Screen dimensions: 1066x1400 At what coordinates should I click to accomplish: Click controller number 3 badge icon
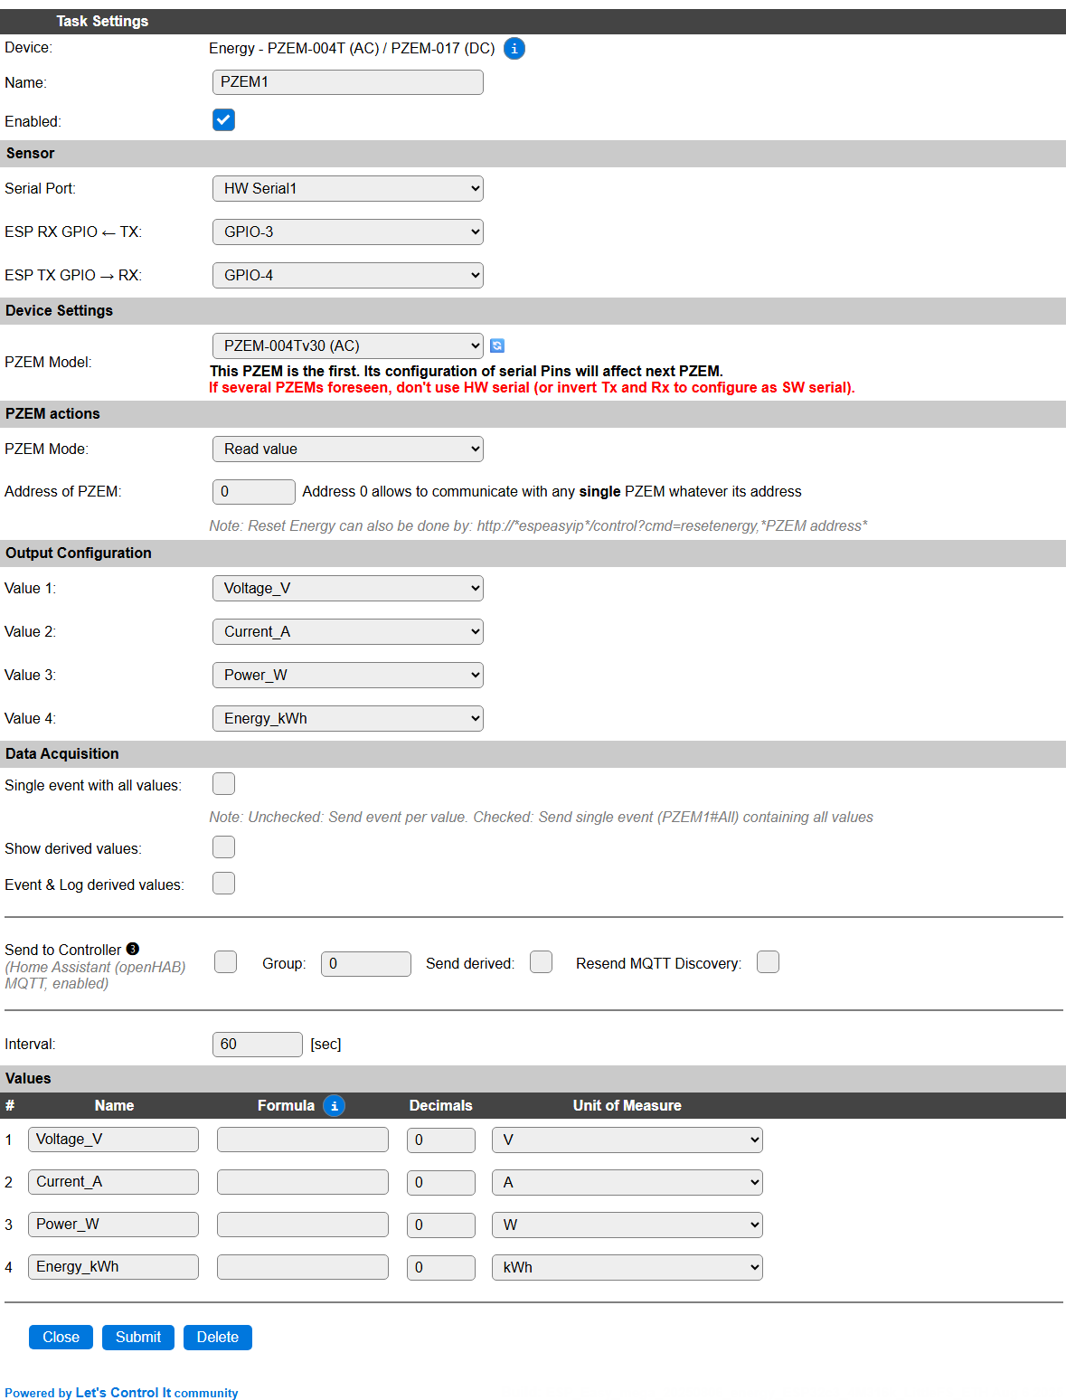[133, 949]
